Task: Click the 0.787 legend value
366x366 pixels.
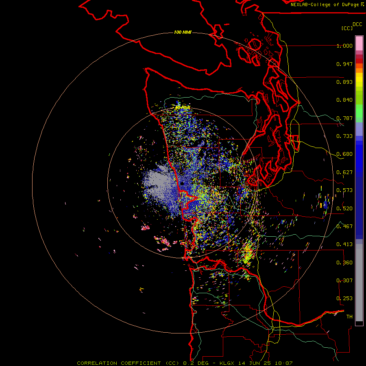Action: pos(344,118)
